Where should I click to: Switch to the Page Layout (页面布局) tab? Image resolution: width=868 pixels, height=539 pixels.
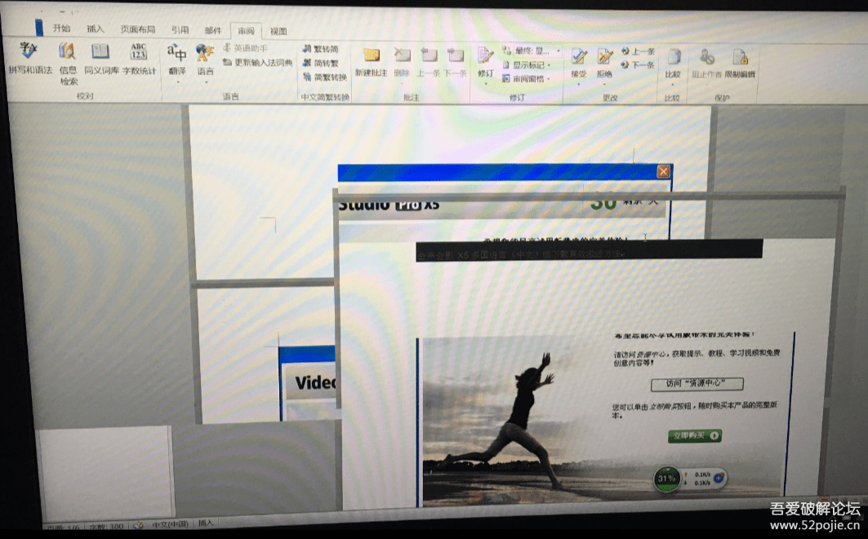click(x=138, y=29)
